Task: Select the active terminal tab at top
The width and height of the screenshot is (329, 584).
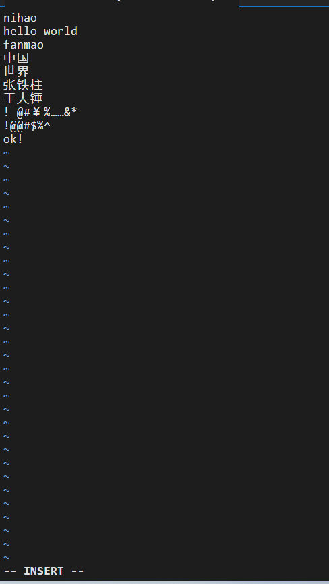Action: tap(119, 3)
